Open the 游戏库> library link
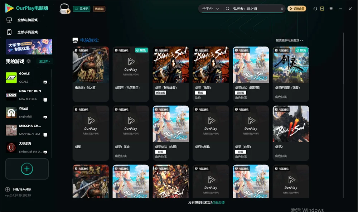 [x=44, y=61]
